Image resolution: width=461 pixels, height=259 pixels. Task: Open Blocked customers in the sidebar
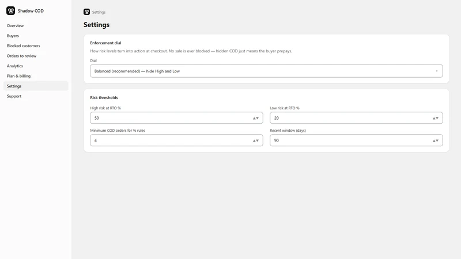click(24, 46)
